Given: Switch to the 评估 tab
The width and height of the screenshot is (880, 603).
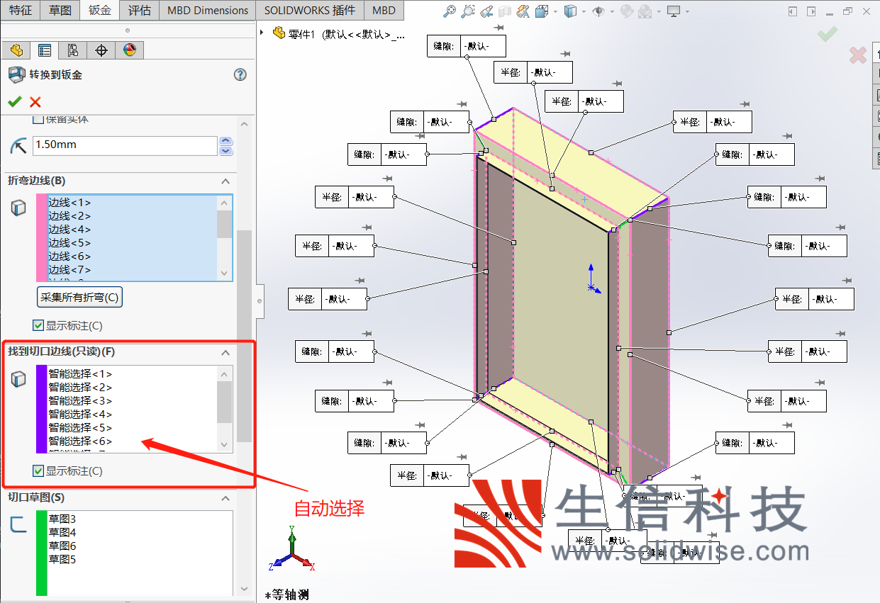Looking at the screenshot, I should coord(140,10).
